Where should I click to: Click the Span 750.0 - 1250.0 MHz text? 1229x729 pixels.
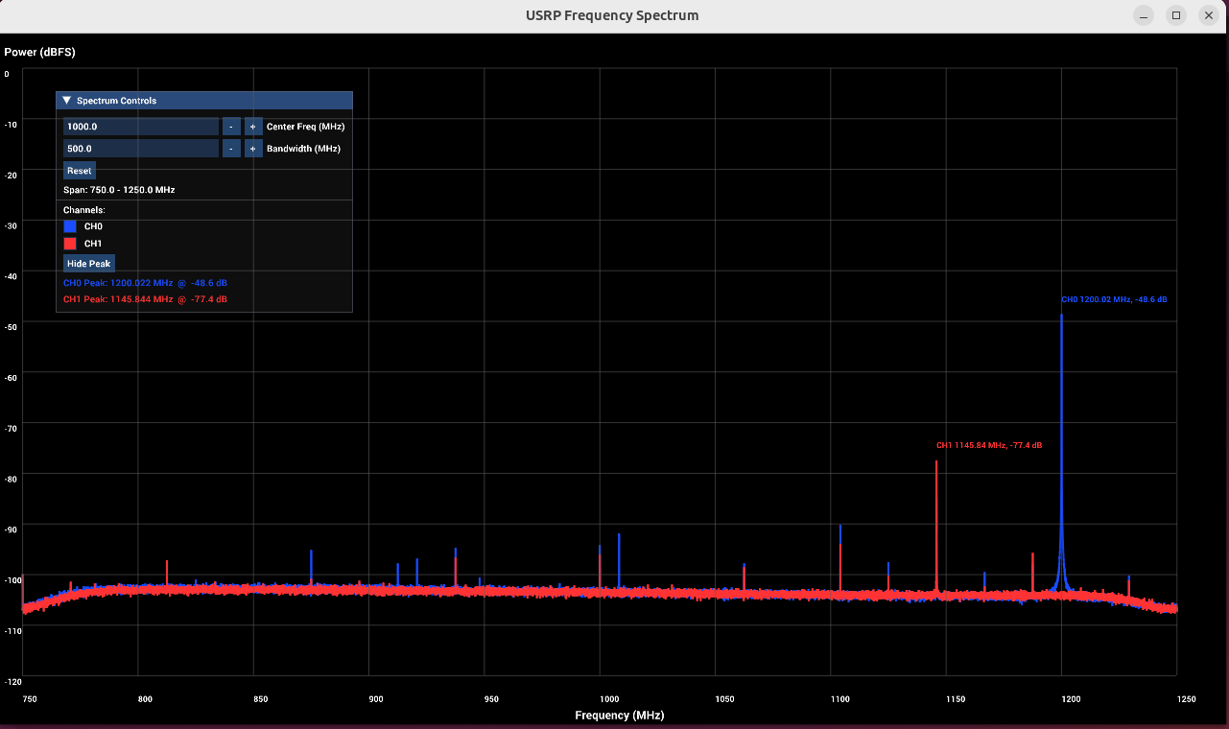pos(119,190)
